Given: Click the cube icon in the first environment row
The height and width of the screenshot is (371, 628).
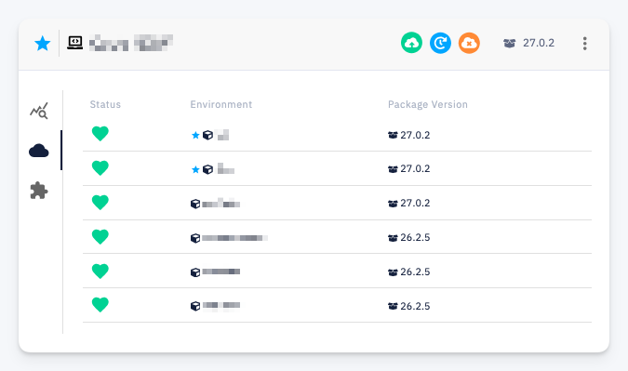Looking at the screenshot, I should pos(207,135).
